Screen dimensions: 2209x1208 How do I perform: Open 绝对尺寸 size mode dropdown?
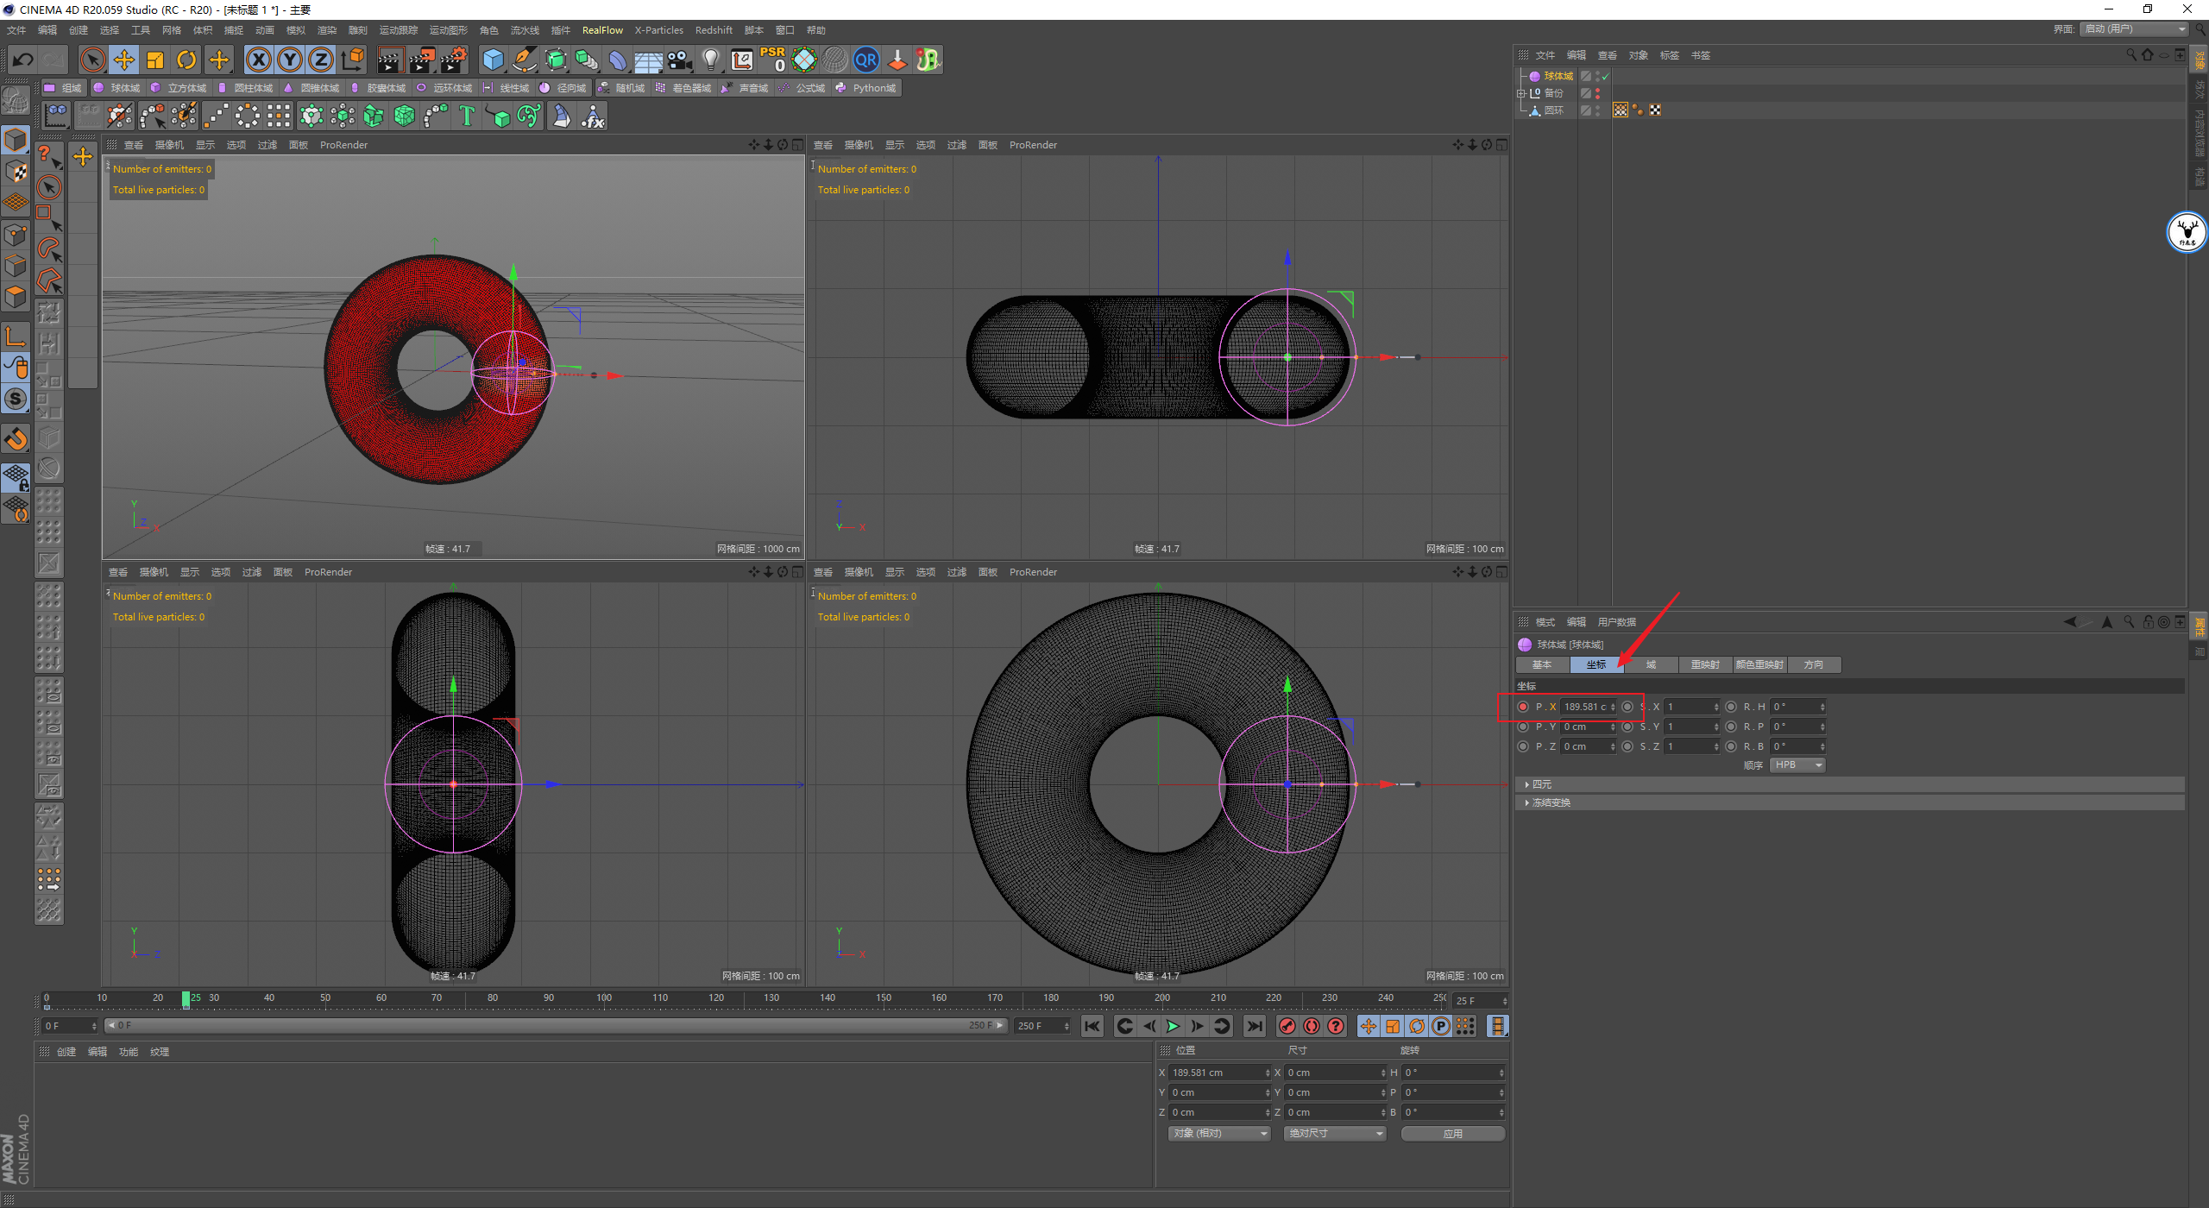[1335, 1133]
